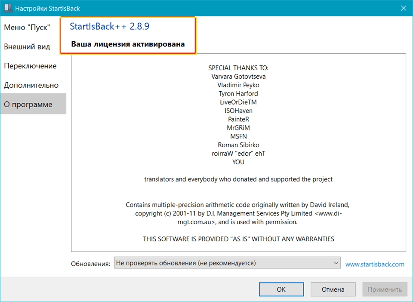Click the D.I. Management Services copyright line

pos(238,213)
